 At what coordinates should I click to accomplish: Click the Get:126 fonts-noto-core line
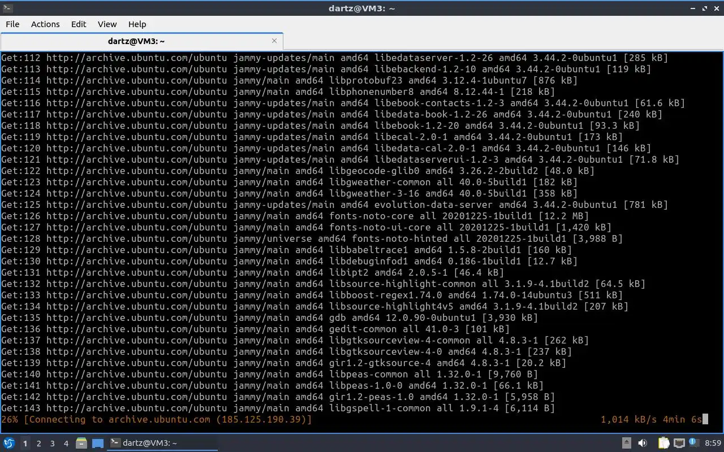coord(295,216)
